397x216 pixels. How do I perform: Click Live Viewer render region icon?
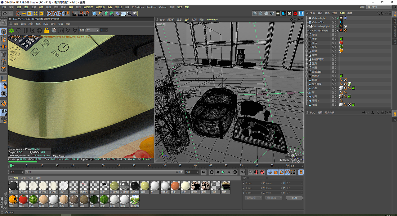tap(61, 30)
